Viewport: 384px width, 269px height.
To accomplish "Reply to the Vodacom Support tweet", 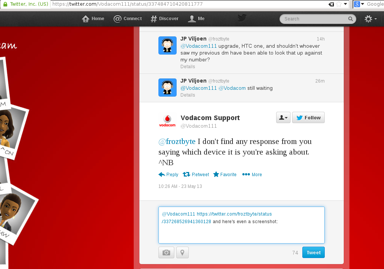I will (x=169, y=174).
